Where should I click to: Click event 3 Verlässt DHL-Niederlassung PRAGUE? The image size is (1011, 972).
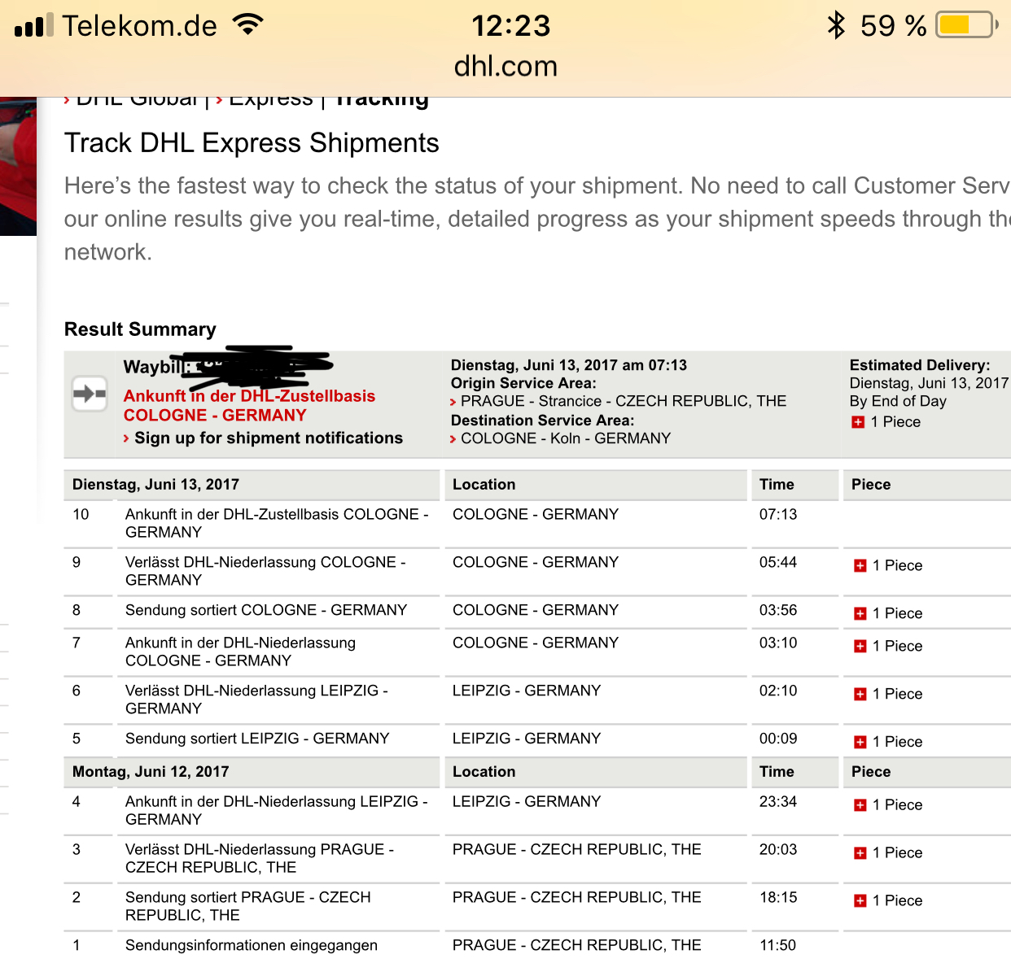point(260,858)
